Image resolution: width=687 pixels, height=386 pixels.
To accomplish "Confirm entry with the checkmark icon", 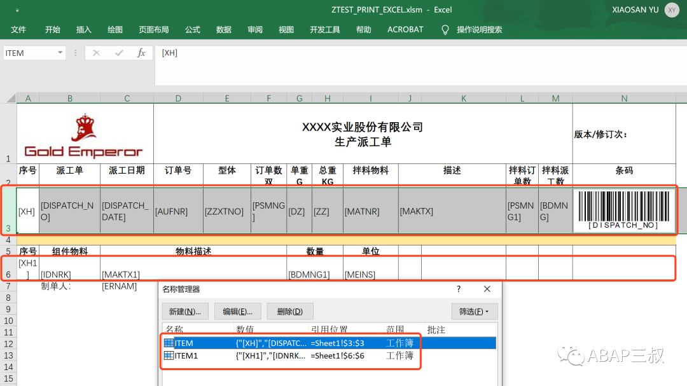I will (x=119, y=53).
